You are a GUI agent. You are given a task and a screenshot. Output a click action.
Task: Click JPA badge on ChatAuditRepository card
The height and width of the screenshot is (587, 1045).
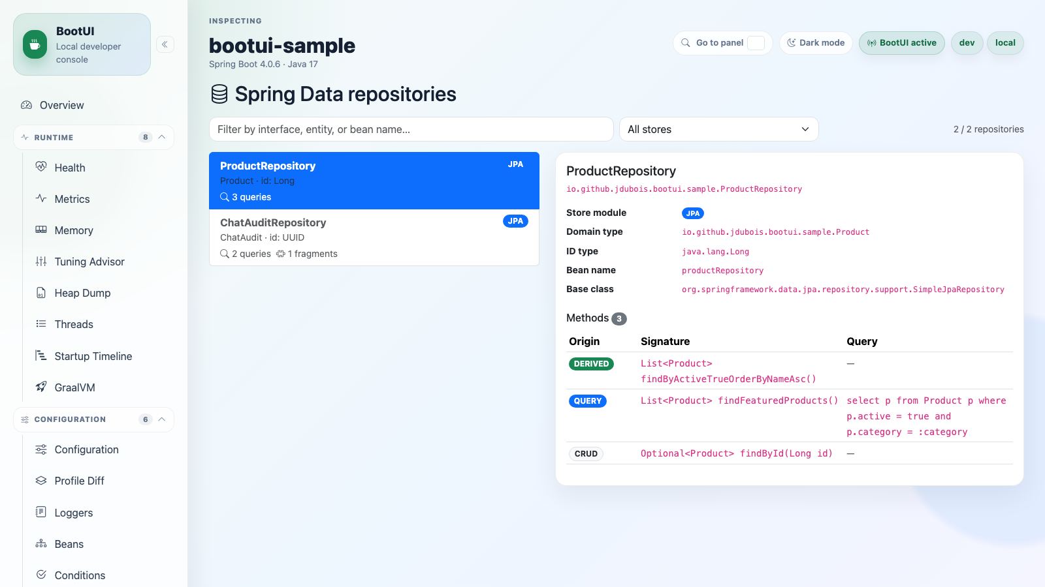515,221
